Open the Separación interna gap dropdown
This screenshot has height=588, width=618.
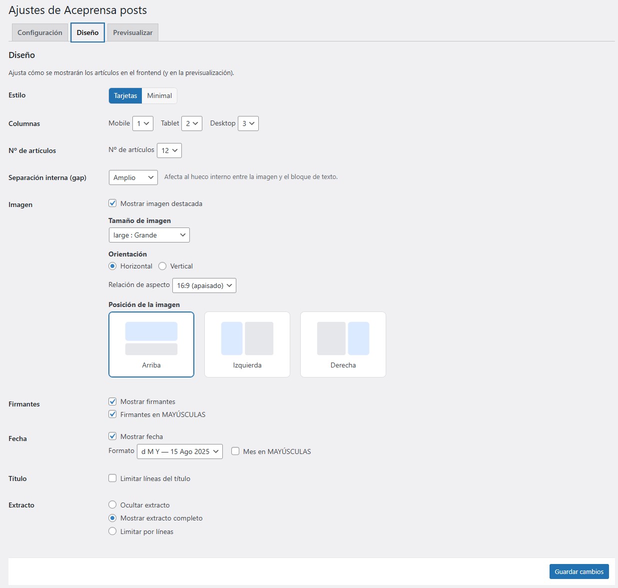[x=133, y=177]
